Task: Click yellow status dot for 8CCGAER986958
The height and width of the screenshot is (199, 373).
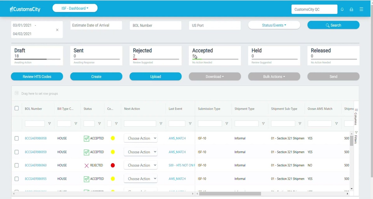Action: pos(113,138)
